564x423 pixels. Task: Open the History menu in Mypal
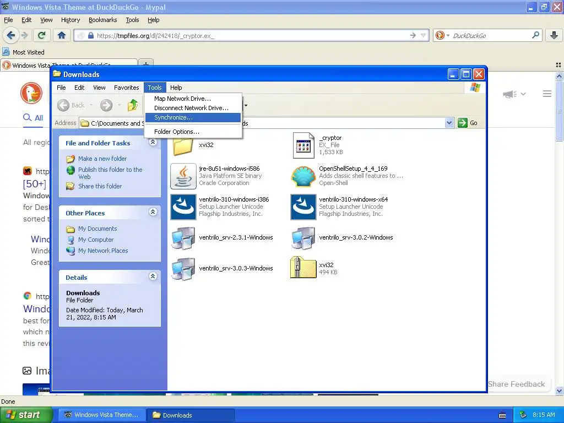(70, 20)
